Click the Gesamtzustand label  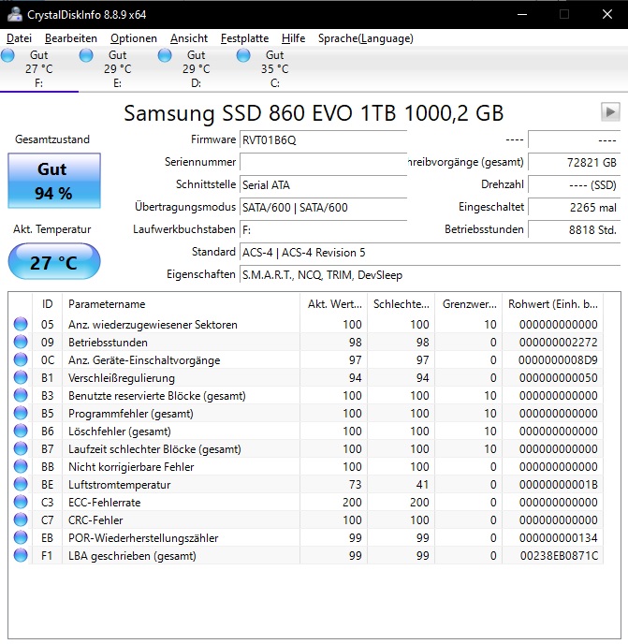pyautogui.click(x=52, y=139)
